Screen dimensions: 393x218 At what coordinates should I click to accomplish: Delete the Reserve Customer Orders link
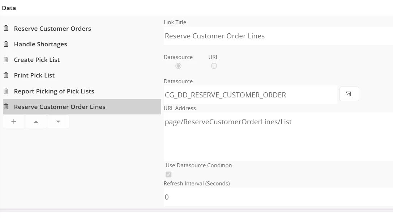point(6,28)
